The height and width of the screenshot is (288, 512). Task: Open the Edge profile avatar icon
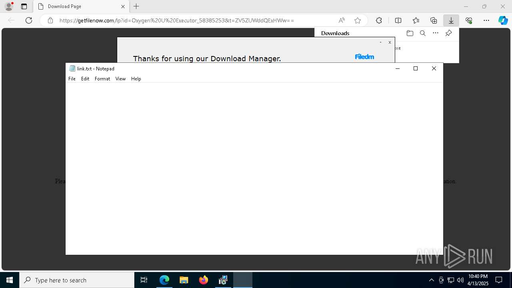(9, 6)
